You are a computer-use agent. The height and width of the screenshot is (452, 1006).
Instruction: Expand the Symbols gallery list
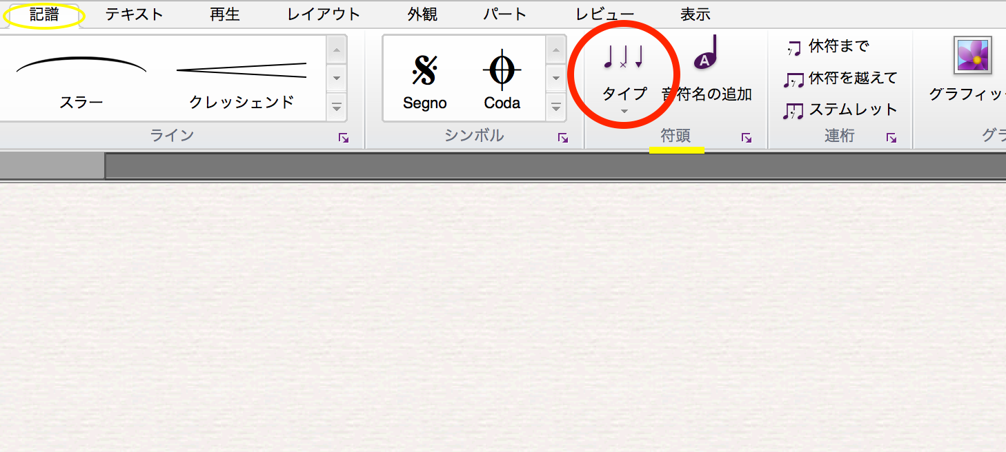coord(556,107)
